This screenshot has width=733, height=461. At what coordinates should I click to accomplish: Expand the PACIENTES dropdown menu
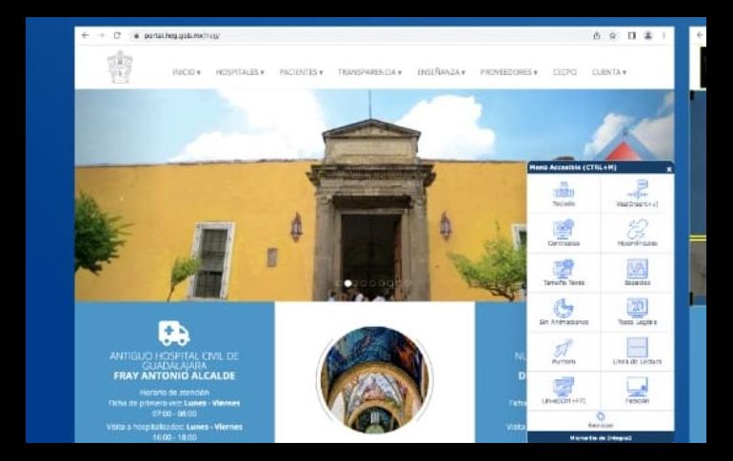point(301,72)
